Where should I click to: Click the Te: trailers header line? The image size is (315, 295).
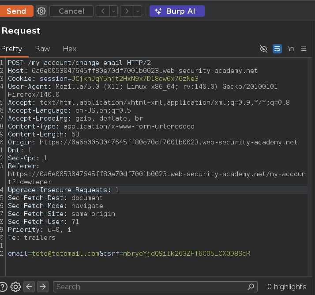click(x=31, y=238)
